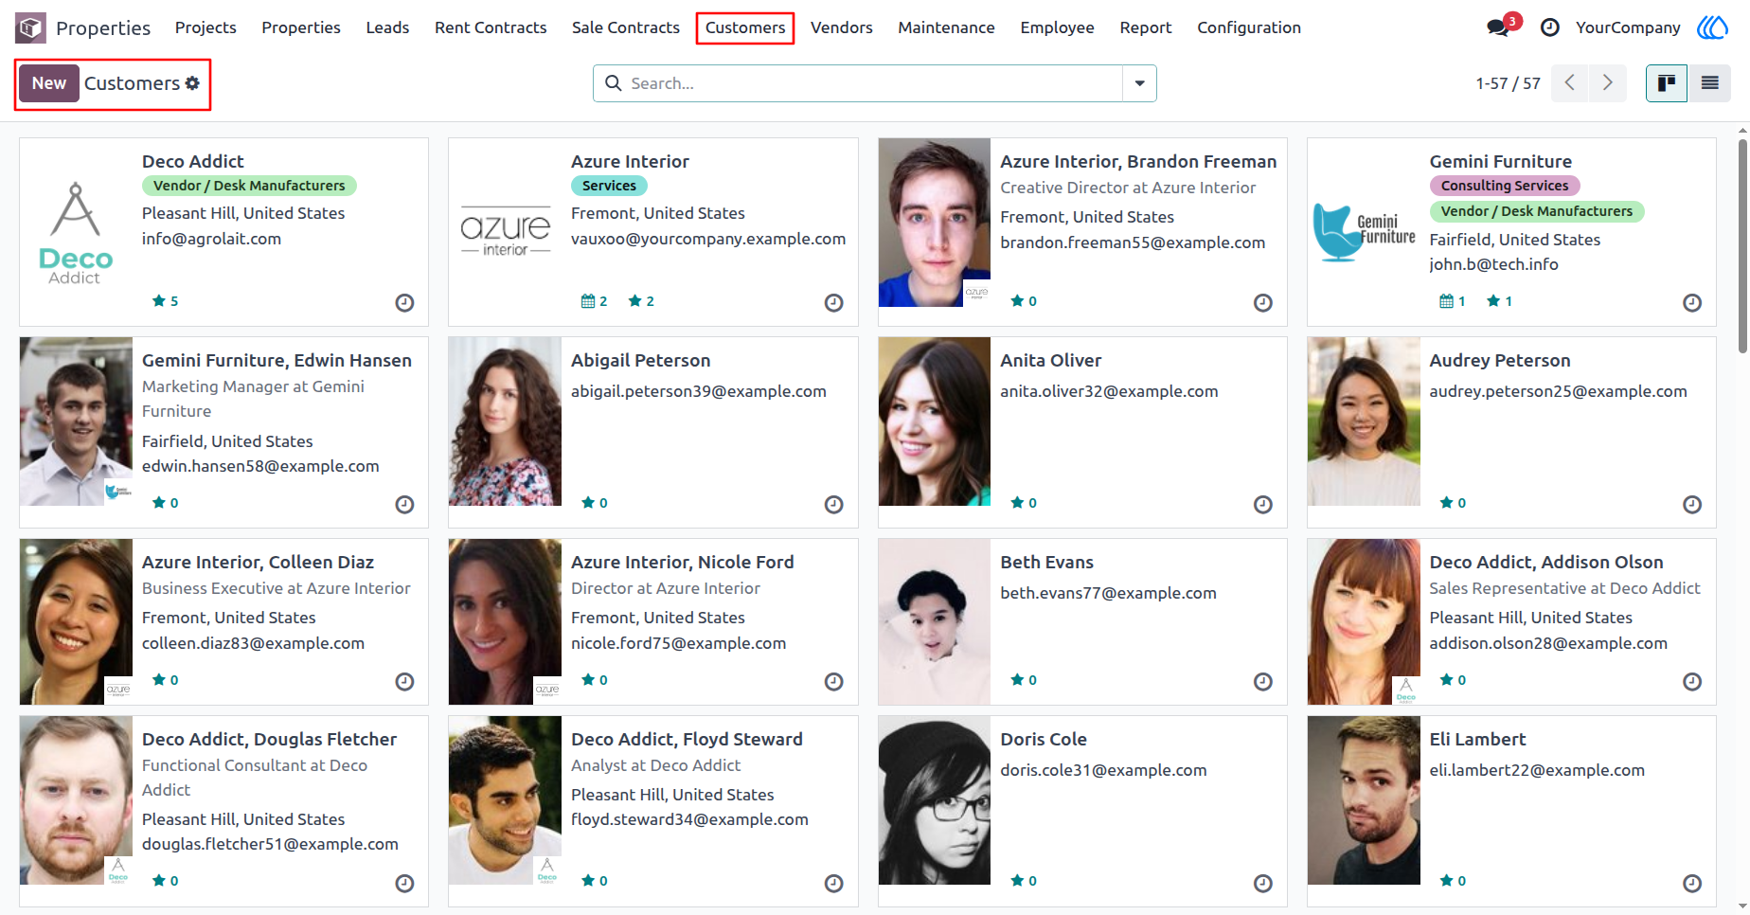Viewport: 1750px width, 915px height.
Task: Open the Properties app home icon
Action: [x=30, y=27]
